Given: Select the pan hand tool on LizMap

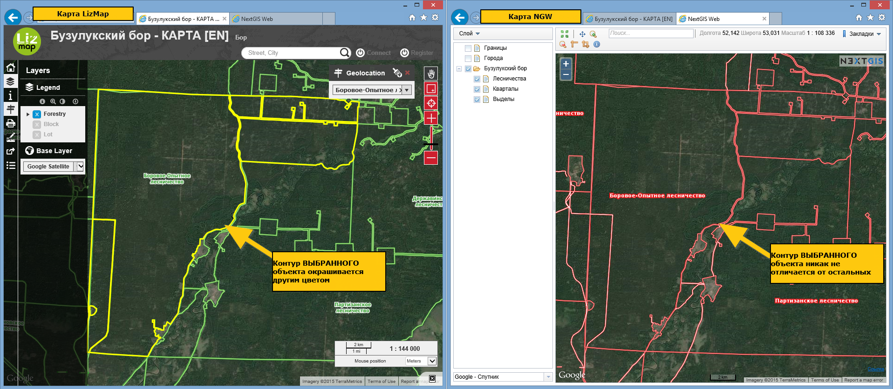Looking at the screenshot, I should [x=431, y=74].
